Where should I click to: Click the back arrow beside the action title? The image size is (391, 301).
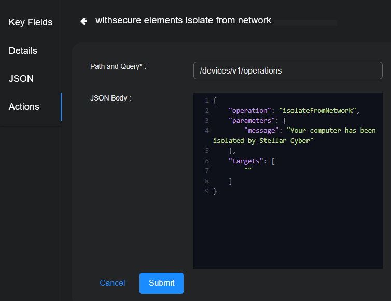[83, 21]
